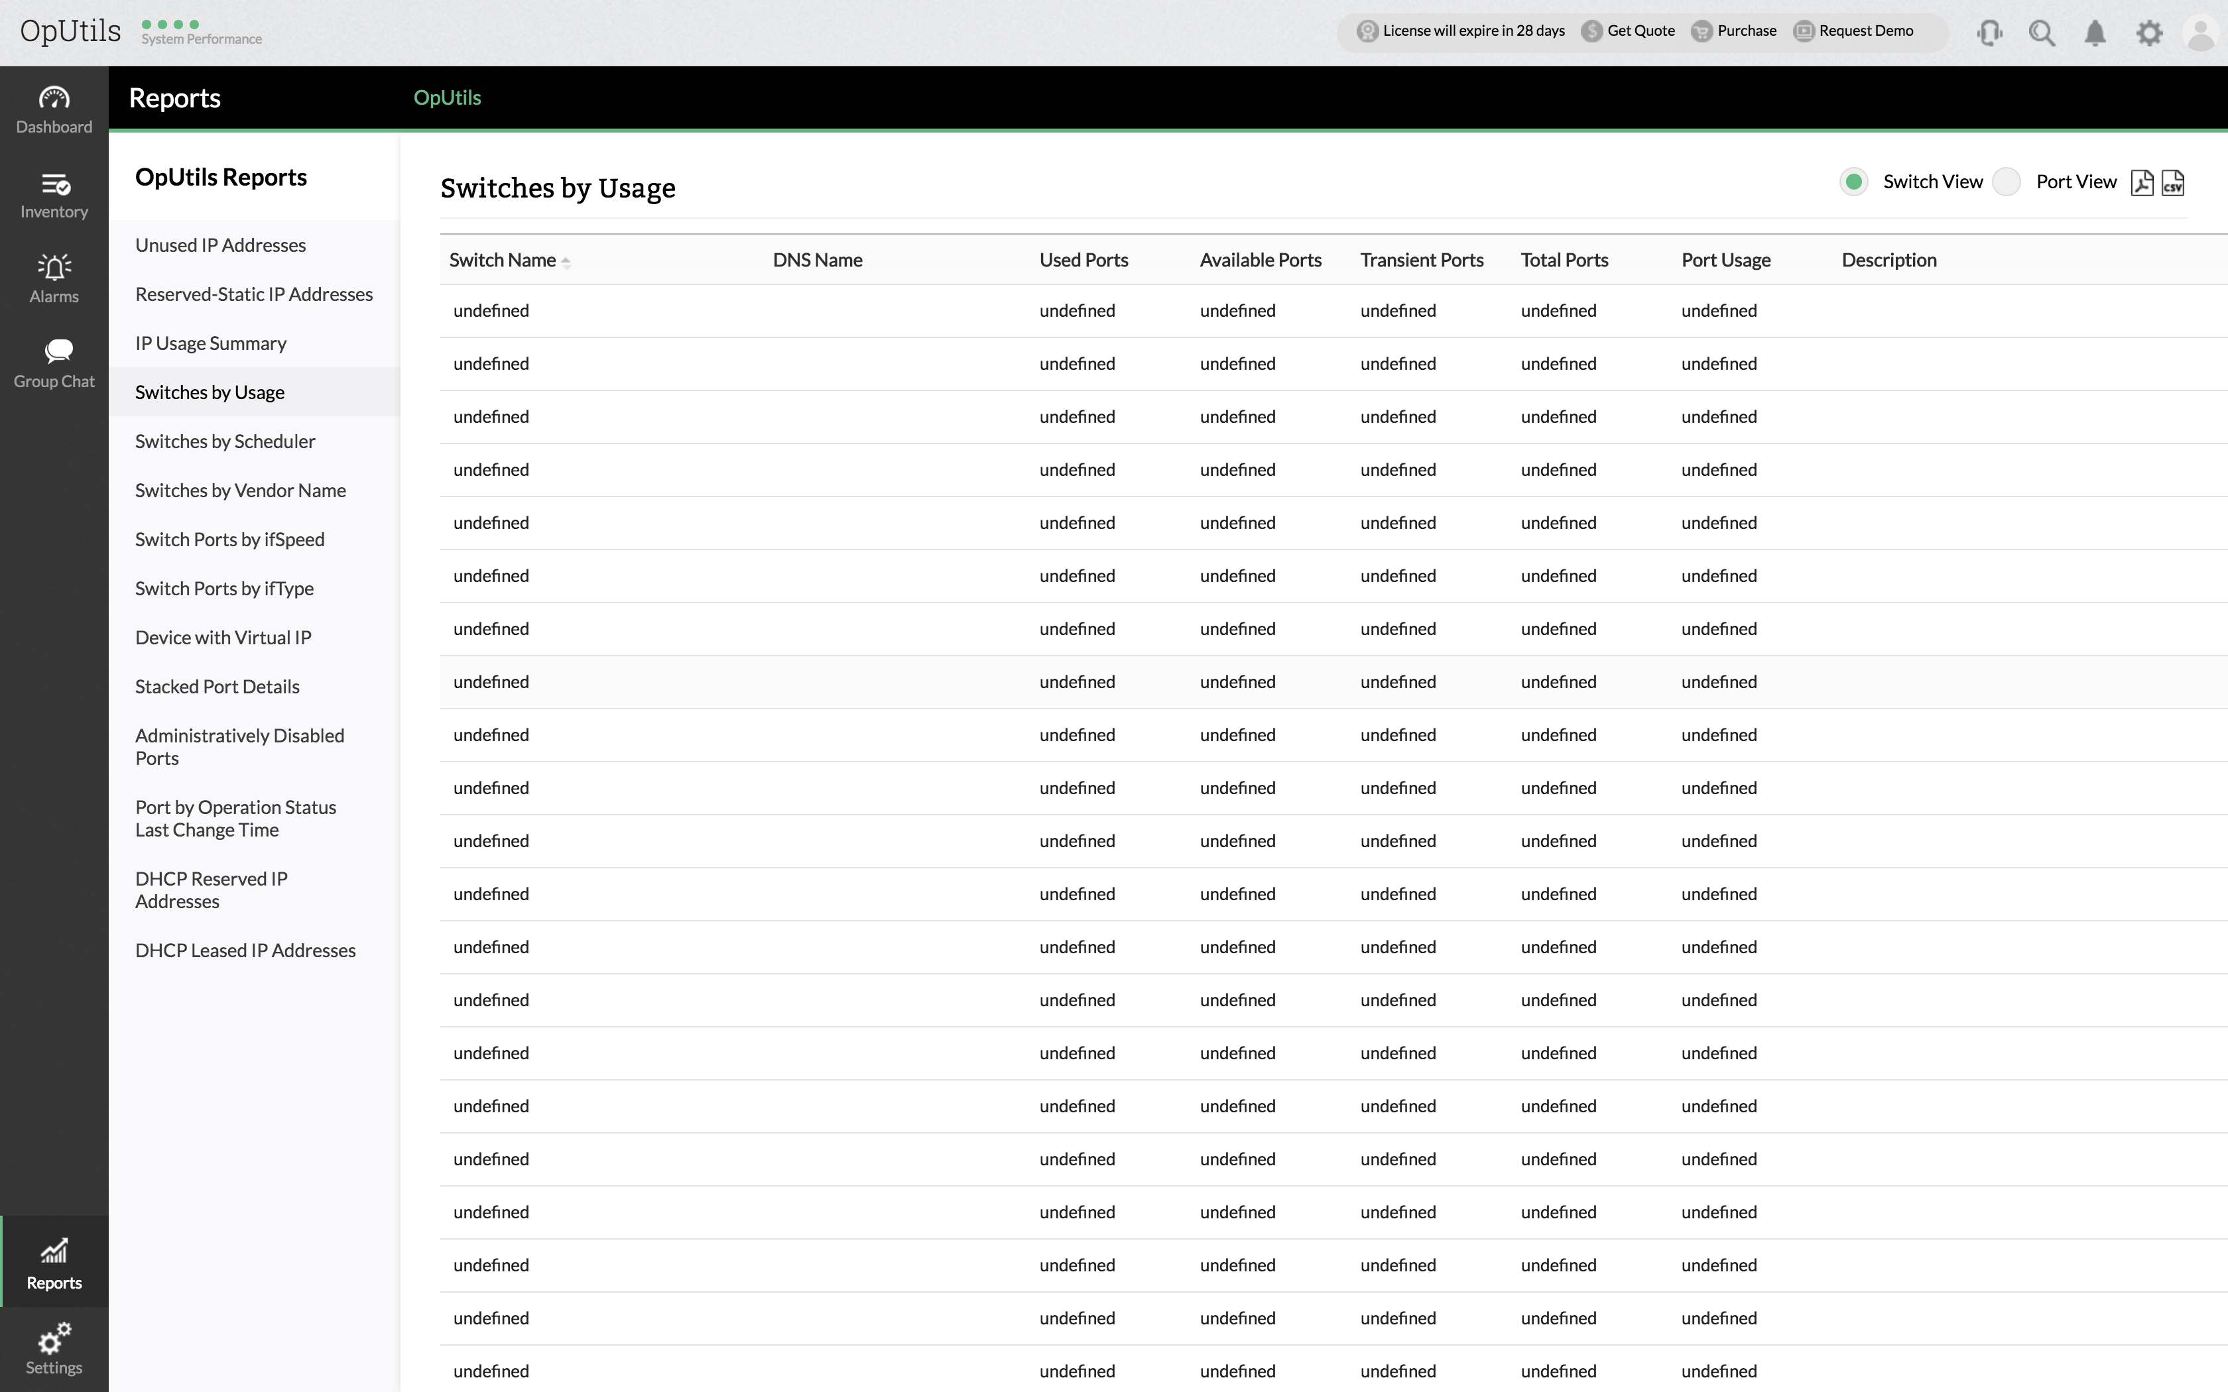This screenshot has width=2228, height=1392.
Task: Open the Alarms sidebar icon
Action: 54,280
